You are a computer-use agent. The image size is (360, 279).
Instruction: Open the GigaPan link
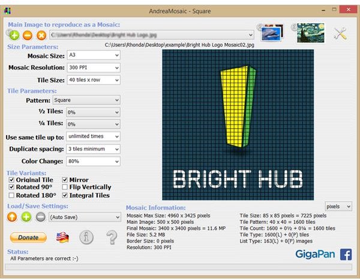coord(315,254)
